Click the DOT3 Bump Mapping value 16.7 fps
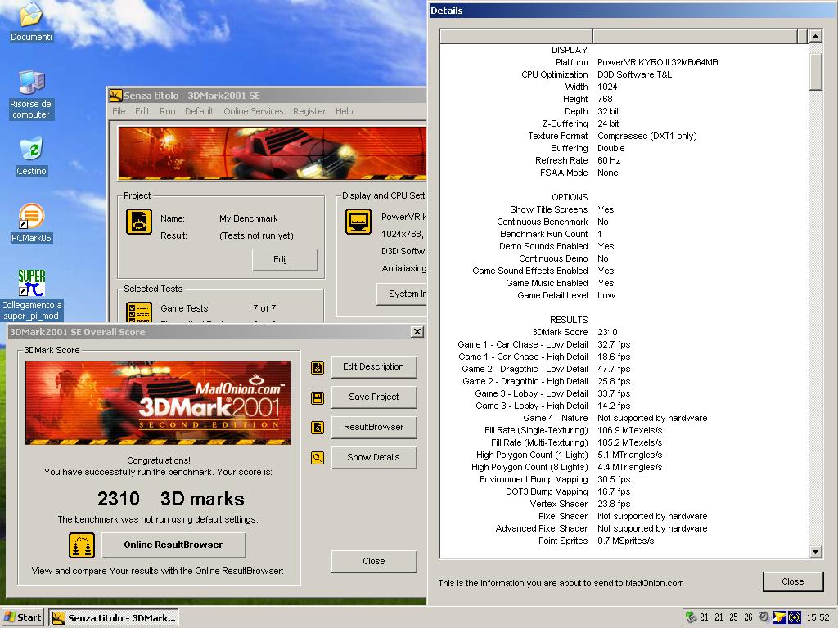The height and width of the screenshot is (628, 838). 614,491
